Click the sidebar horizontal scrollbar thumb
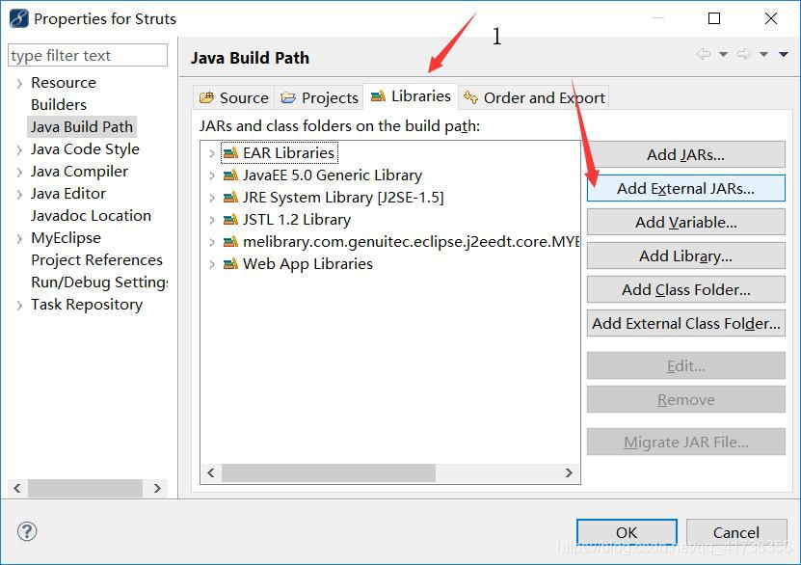This screenshot has width=801, height=565. click(x=85, y=489)
